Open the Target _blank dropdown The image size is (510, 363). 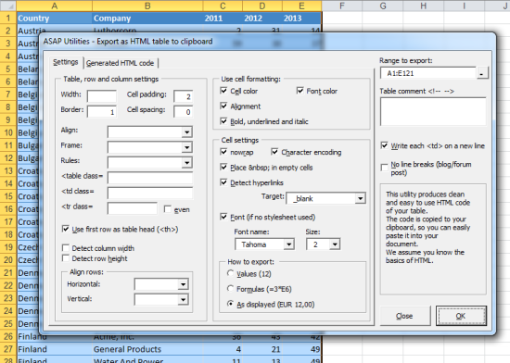click(x=360, y=198)
